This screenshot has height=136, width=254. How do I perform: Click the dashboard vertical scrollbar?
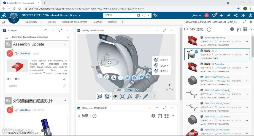181,64
